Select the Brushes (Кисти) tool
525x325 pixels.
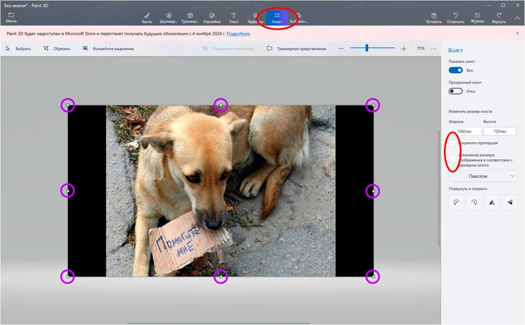tap(147, 17)
